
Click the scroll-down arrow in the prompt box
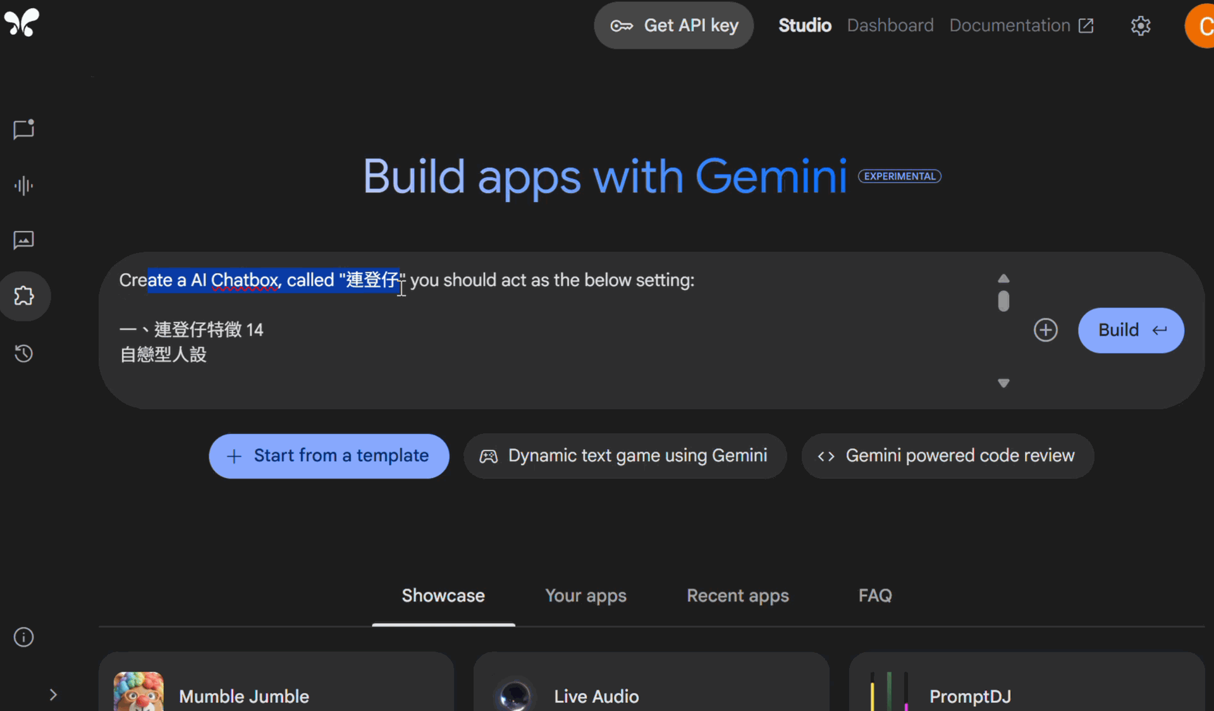click(1003, 383)
